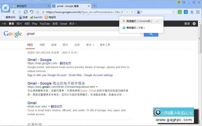Open Google settings gear icon
The height and width of the screenshot is (126, 202).
point(194,23)
